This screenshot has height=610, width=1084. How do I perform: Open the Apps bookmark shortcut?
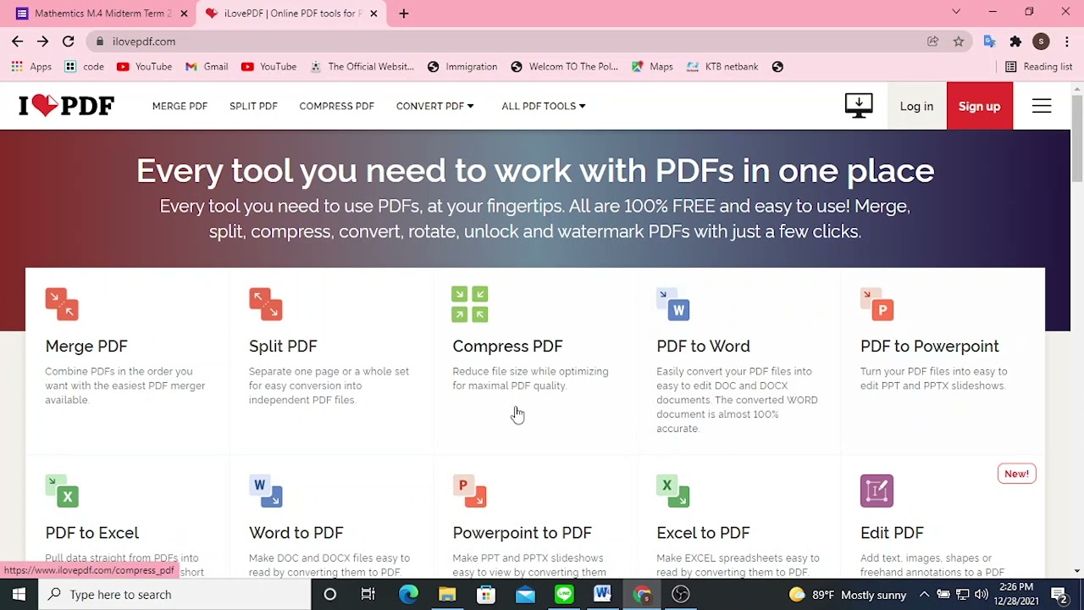(31, 66)
